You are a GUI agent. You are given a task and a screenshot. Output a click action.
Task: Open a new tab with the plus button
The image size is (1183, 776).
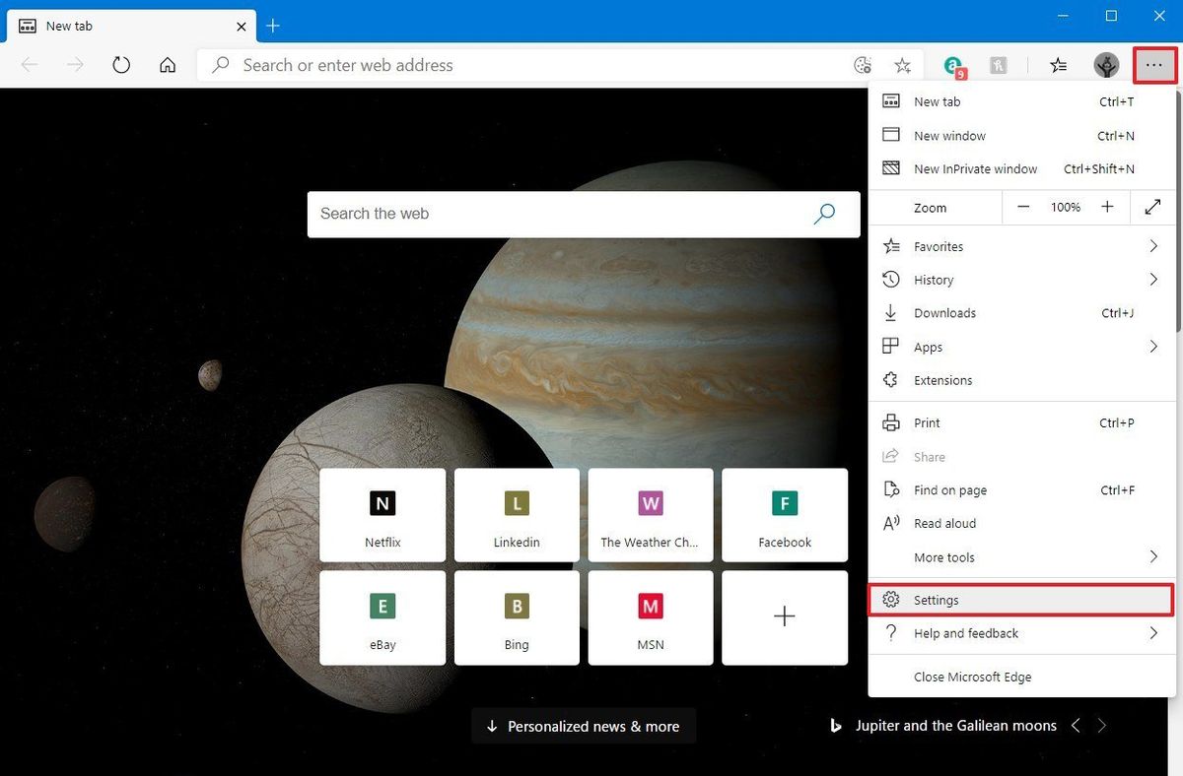point(272,26)
